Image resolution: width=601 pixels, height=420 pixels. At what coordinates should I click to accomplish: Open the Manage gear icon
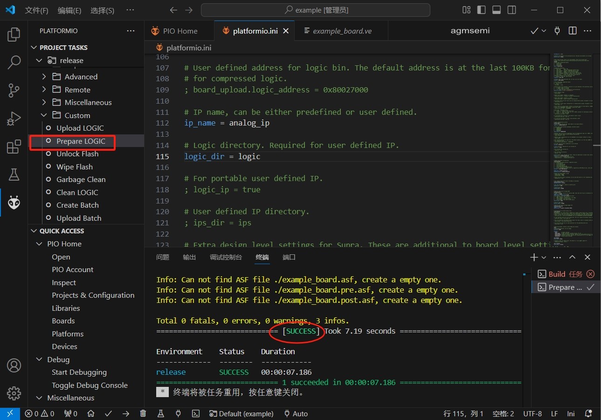pyautogui.click(x=14, y=393)
